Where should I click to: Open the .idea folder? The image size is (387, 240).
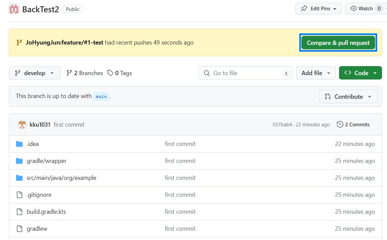click(x=33, y=144)
